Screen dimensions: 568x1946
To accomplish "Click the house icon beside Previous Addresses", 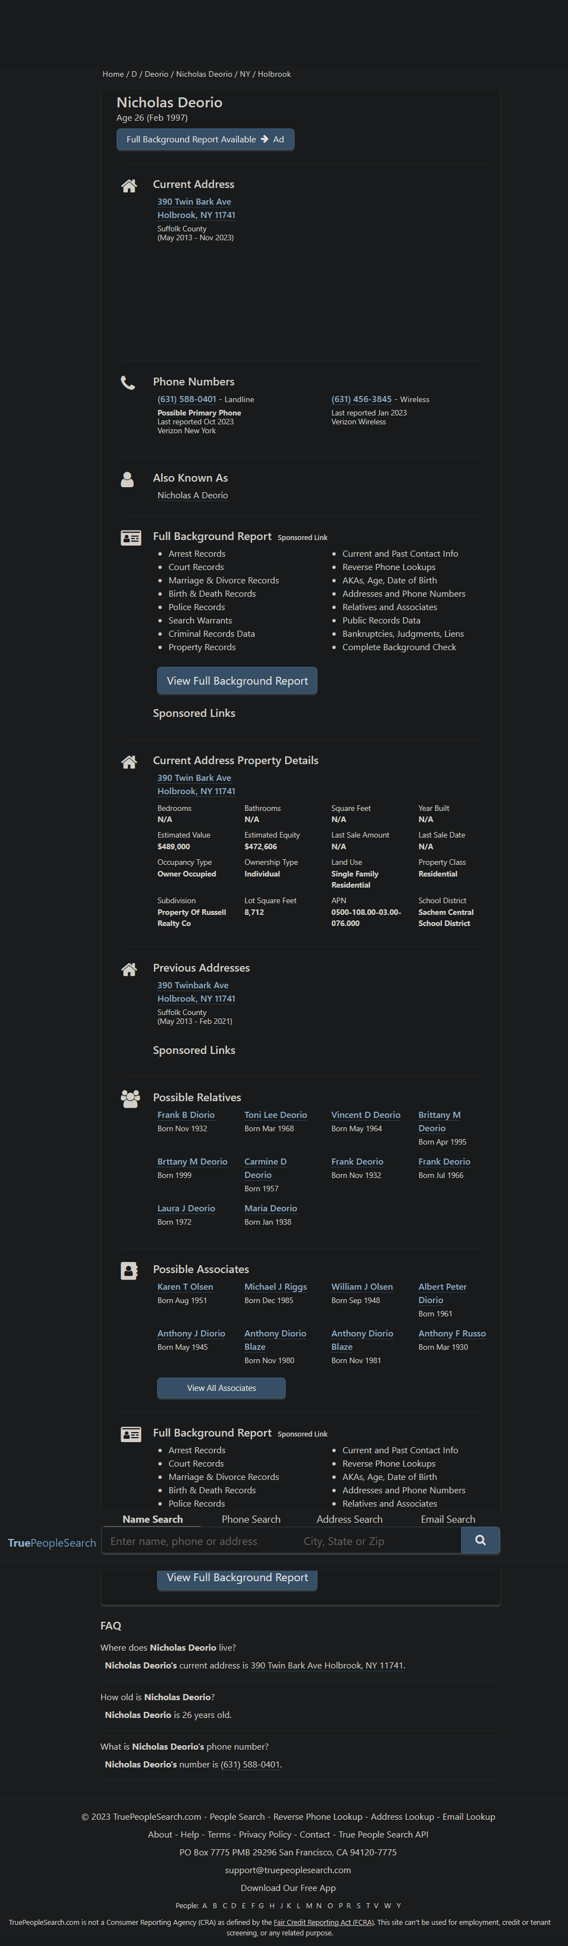I will coord(129,969).
